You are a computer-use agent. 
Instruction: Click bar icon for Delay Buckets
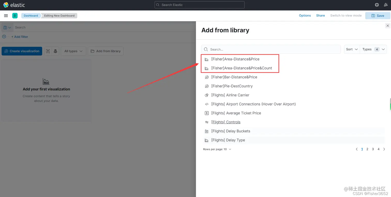207,131
